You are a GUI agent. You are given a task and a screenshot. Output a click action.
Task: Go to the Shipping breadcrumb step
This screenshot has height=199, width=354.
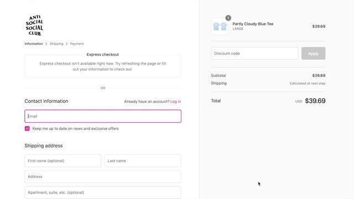(56, 44)
